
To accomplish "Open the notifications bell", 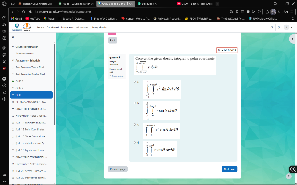I will pos(279,27).
